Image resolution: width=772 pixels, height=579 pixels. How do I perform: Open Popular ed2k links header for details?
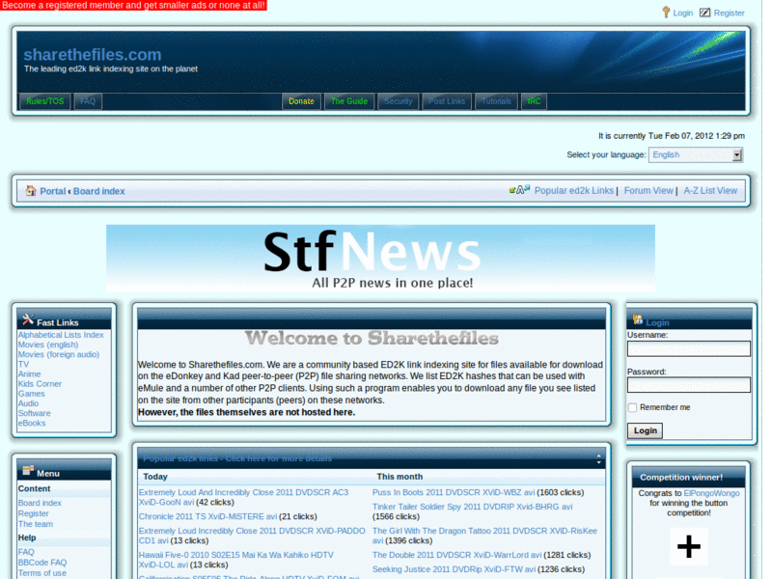coord(237,459)
